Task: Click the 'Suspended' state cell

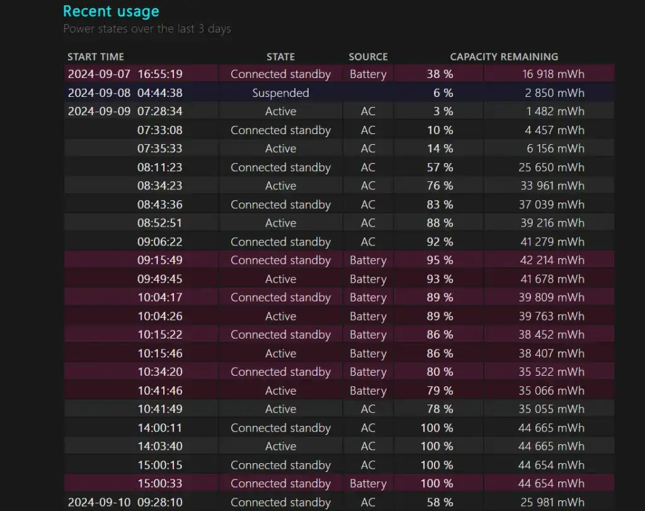Action: 280,93
